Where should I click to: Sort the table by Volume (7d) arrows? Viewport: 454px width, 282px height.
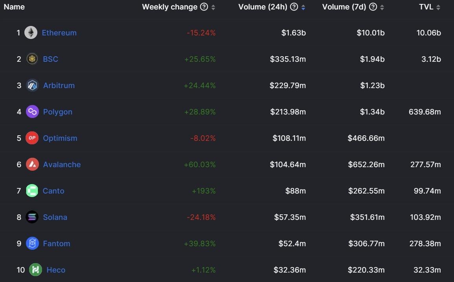coord(382,7)
